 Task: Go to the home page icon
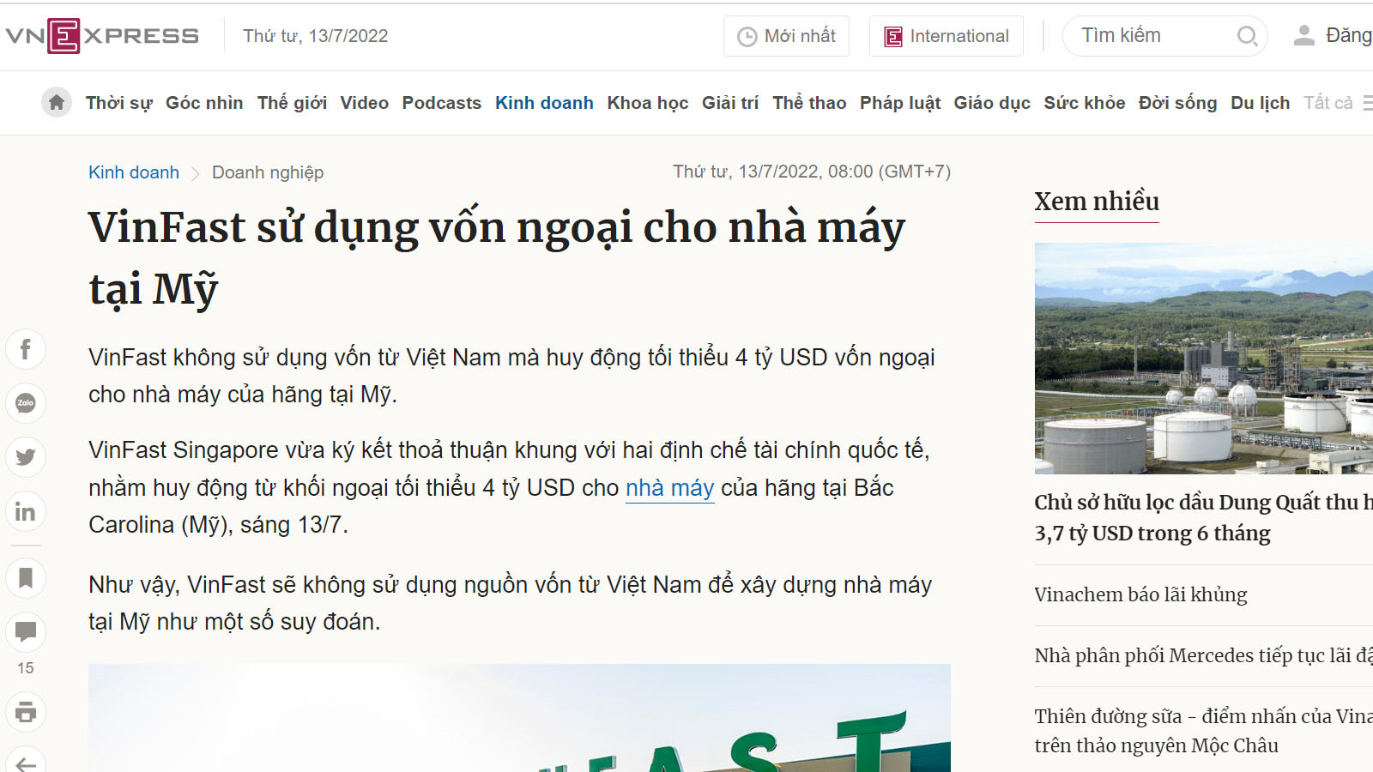coord(57,103)
